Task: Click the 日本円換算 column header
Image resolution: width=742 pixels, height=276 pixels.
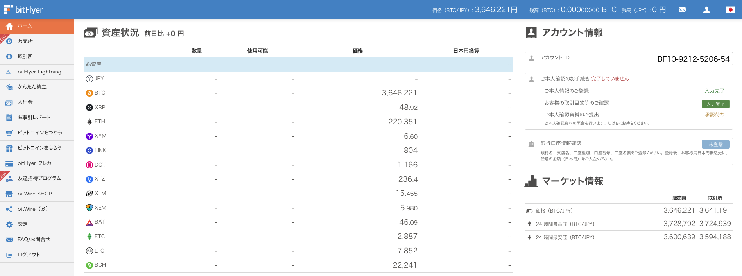Action: [466, 51]
